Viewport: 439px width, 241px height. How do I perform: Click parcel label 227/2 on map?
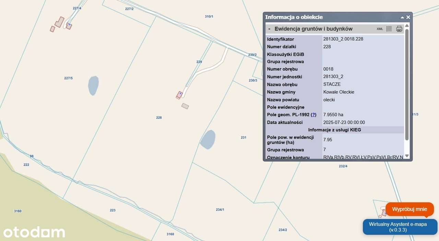point(129,9)
